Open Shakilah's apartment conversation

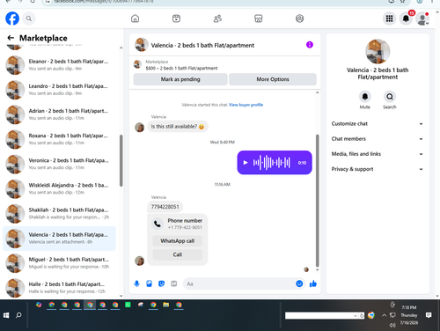pyautogui.click(x=59, y=213)
